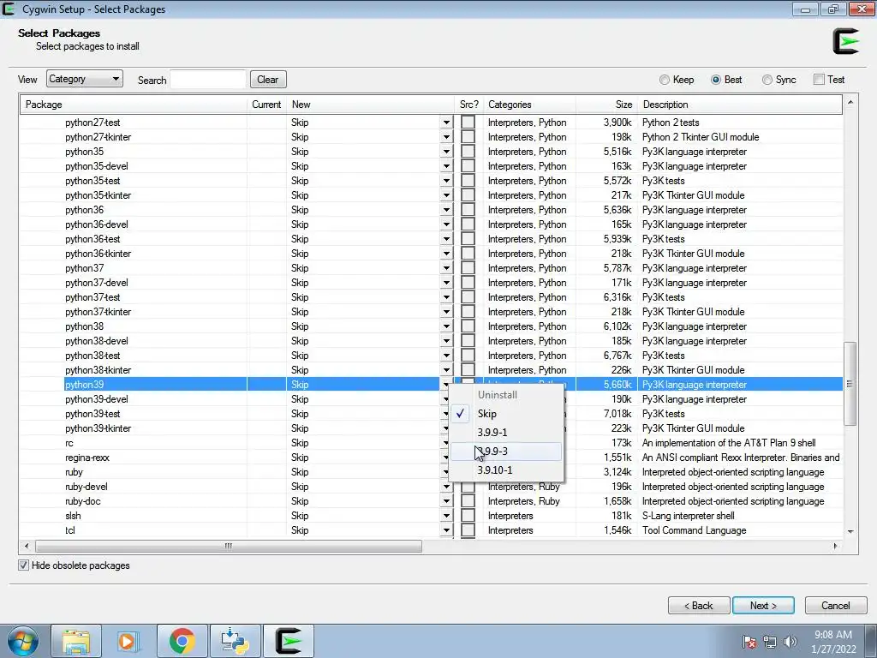The image size is (877, 658).
Task: Choose Uninstall in the version menu
Action: tap(506, 394)
